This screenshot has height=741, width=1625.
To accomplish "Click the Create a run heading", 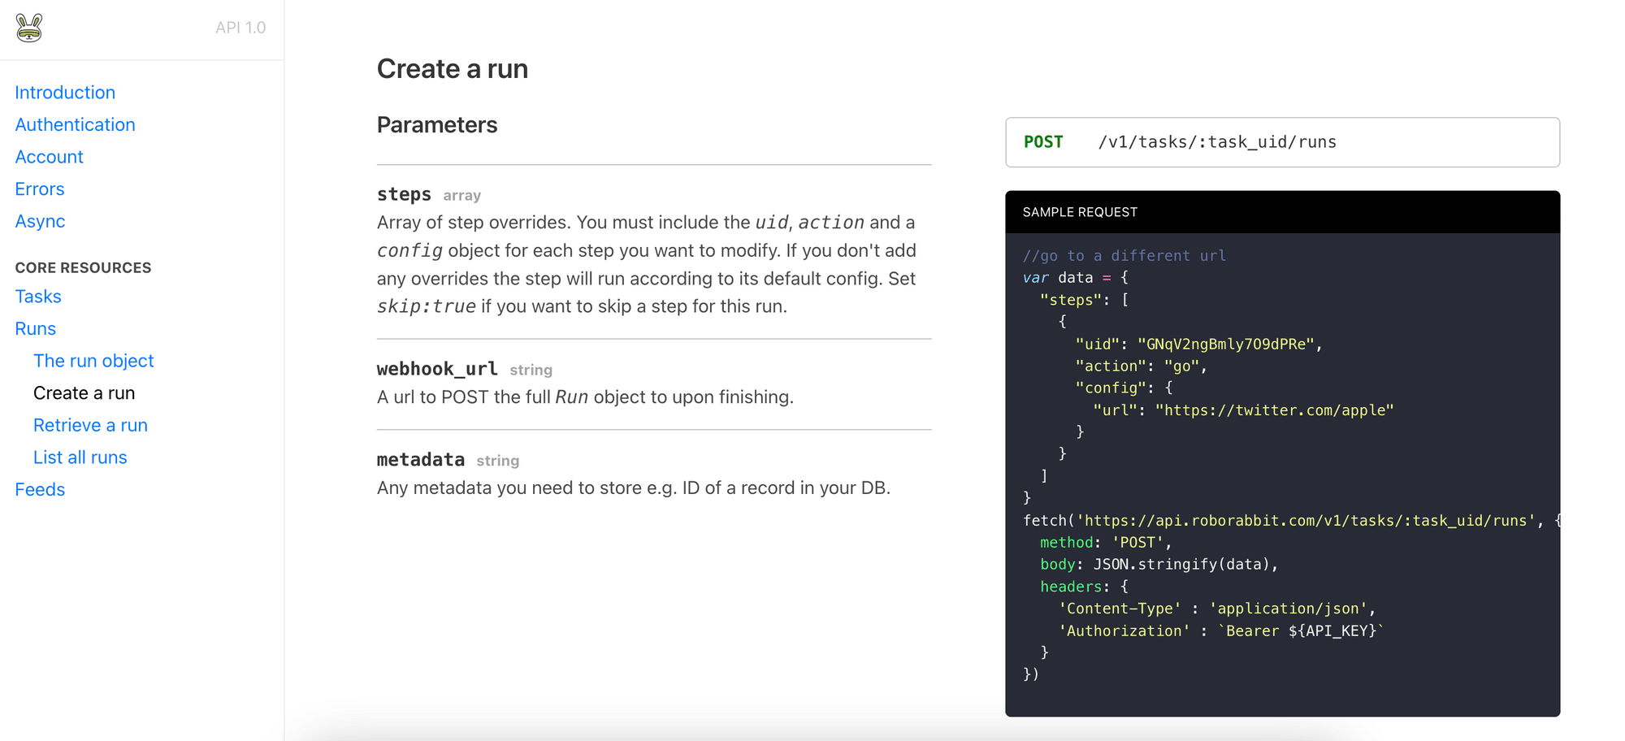I will 453,69.
